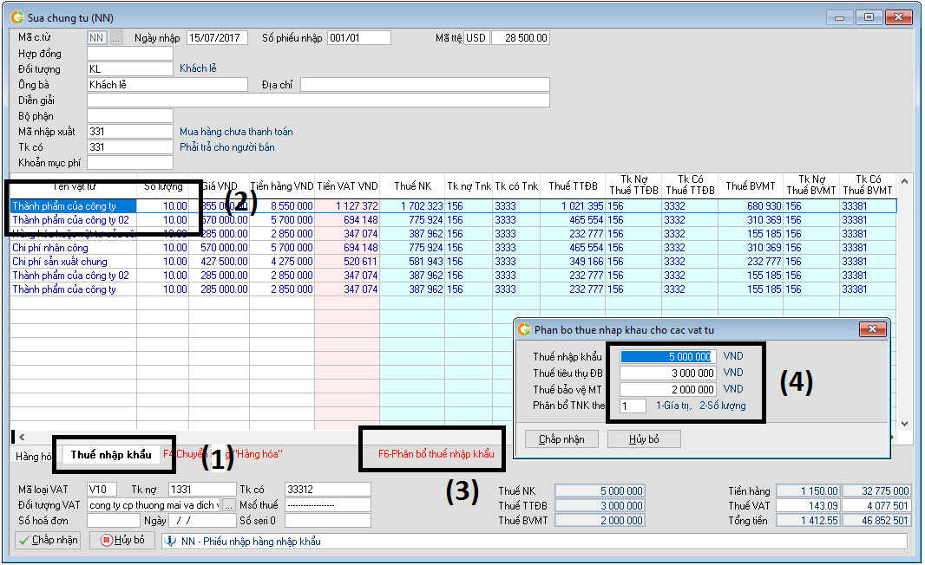Click the Thuế NK total 5 000 000 at bottom
925x565 pixels.
pyautogui.click(x=600, y=490)
